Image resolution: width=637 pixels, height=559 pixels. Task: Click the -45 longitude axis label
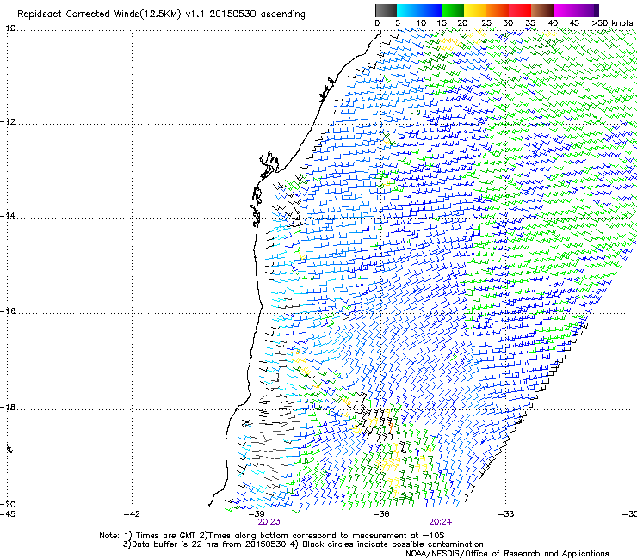click(8, 514)
